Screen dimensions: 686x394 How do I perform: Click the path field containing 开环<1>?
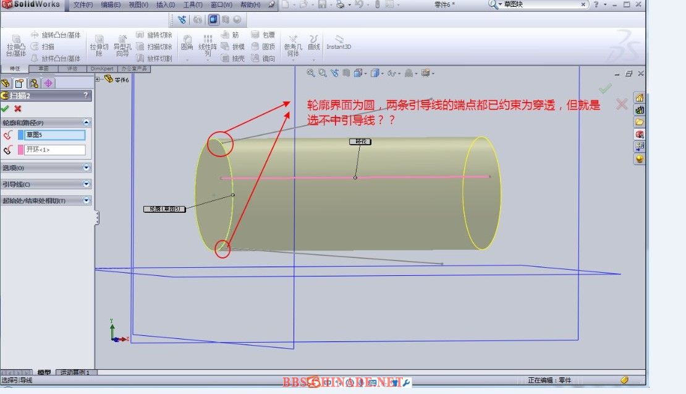(54, 150)
